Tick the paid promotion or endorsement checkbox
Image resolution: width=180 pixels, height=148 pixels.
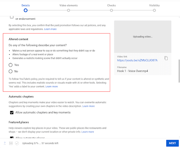click(x=12, y=17)
